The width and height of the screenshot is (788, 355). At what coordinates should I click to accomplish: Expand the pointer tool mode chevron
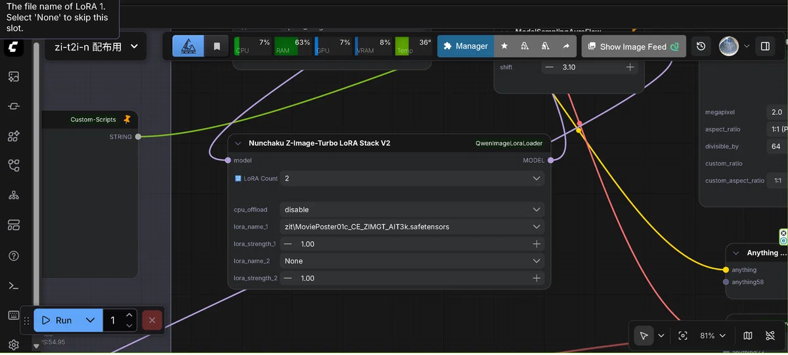click(661, 335)
